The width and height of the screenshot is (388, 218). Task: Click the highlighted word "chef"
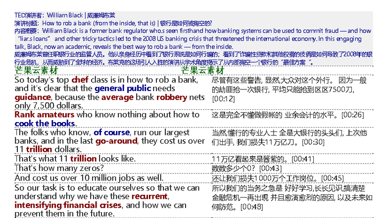(80, 80)
